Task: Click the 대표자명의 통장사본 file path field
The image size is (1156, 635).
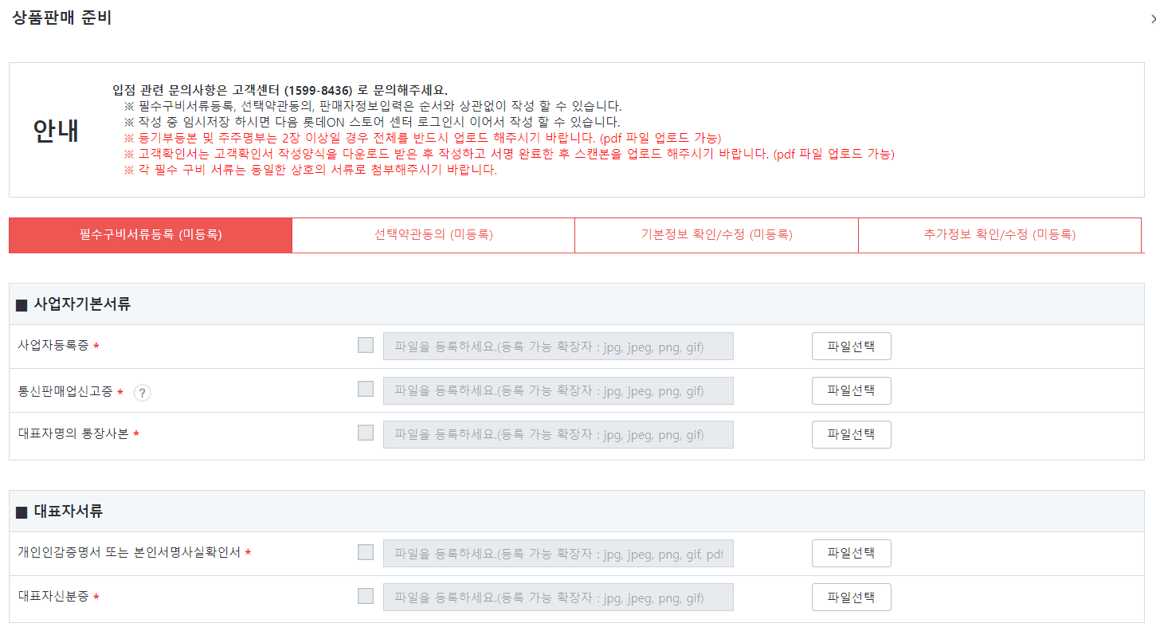Action: click(558, 434)
